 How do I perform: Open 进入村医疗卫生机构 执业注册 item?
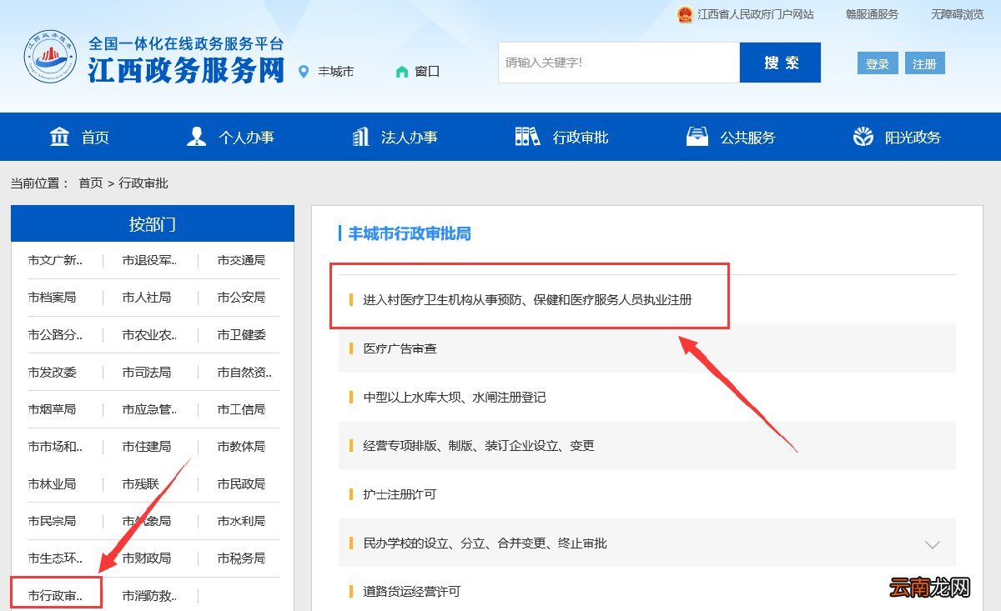(527, 299)
